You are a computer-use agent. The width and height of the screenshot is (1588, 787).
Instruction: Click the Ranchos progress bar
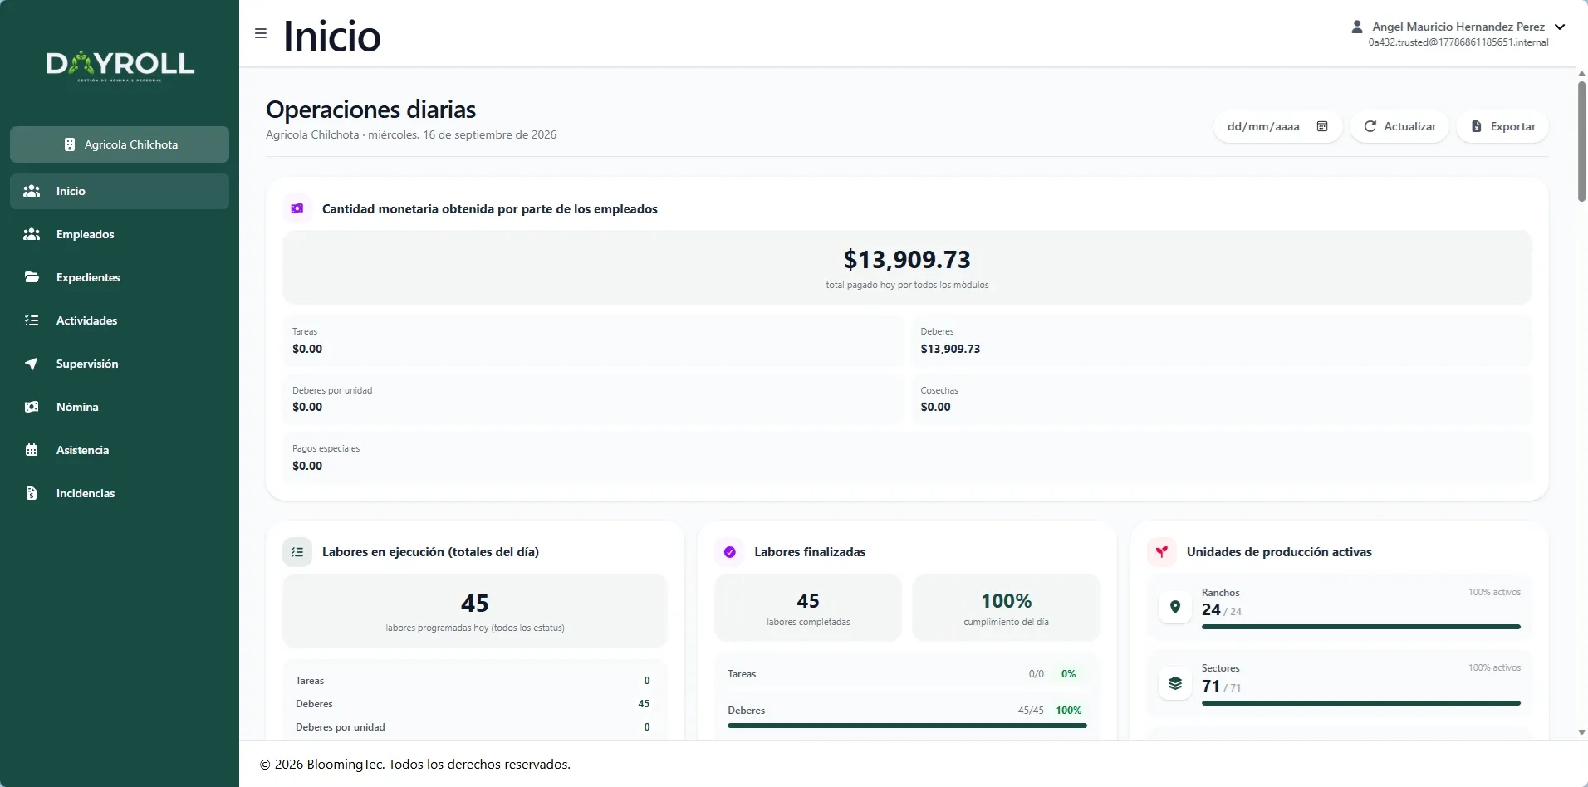click(x=1360, y=627)
